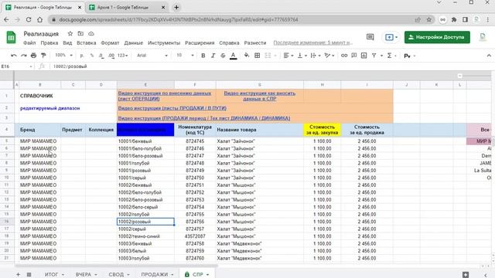This screenshot has width=495, height=278.
Task: Apply percent format from the toolbar
Action: tap(92, 56)
